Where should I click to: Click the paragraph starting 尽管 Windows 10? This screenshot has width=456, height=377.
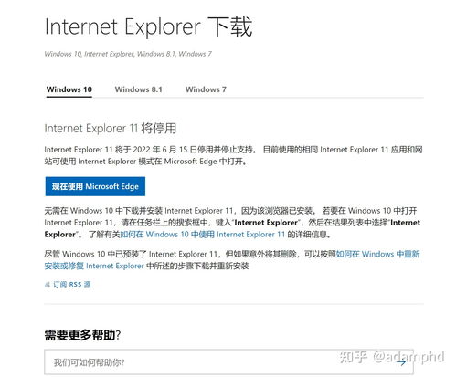tap(232, 259)
